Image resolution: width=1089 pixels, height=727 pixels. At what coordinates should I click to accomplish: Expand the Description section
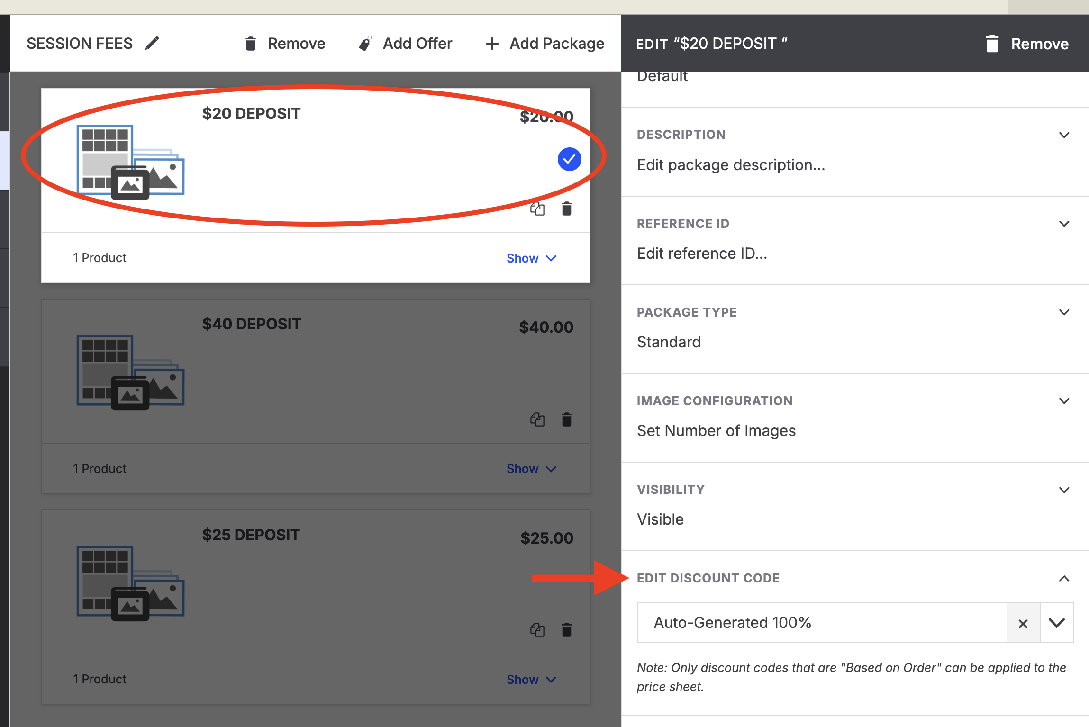pos(1064,135)
